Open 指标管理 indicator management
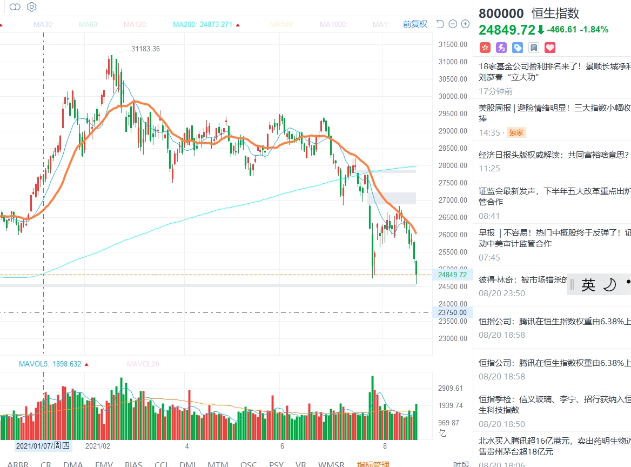Viewport: 631px width, 467px height. point(373,464)
